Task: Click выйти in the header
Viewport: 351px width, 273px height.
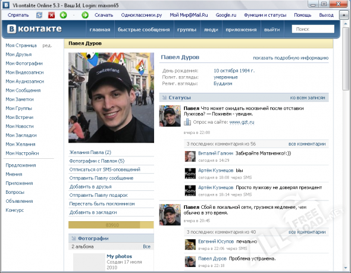Action: coord(272,30)
